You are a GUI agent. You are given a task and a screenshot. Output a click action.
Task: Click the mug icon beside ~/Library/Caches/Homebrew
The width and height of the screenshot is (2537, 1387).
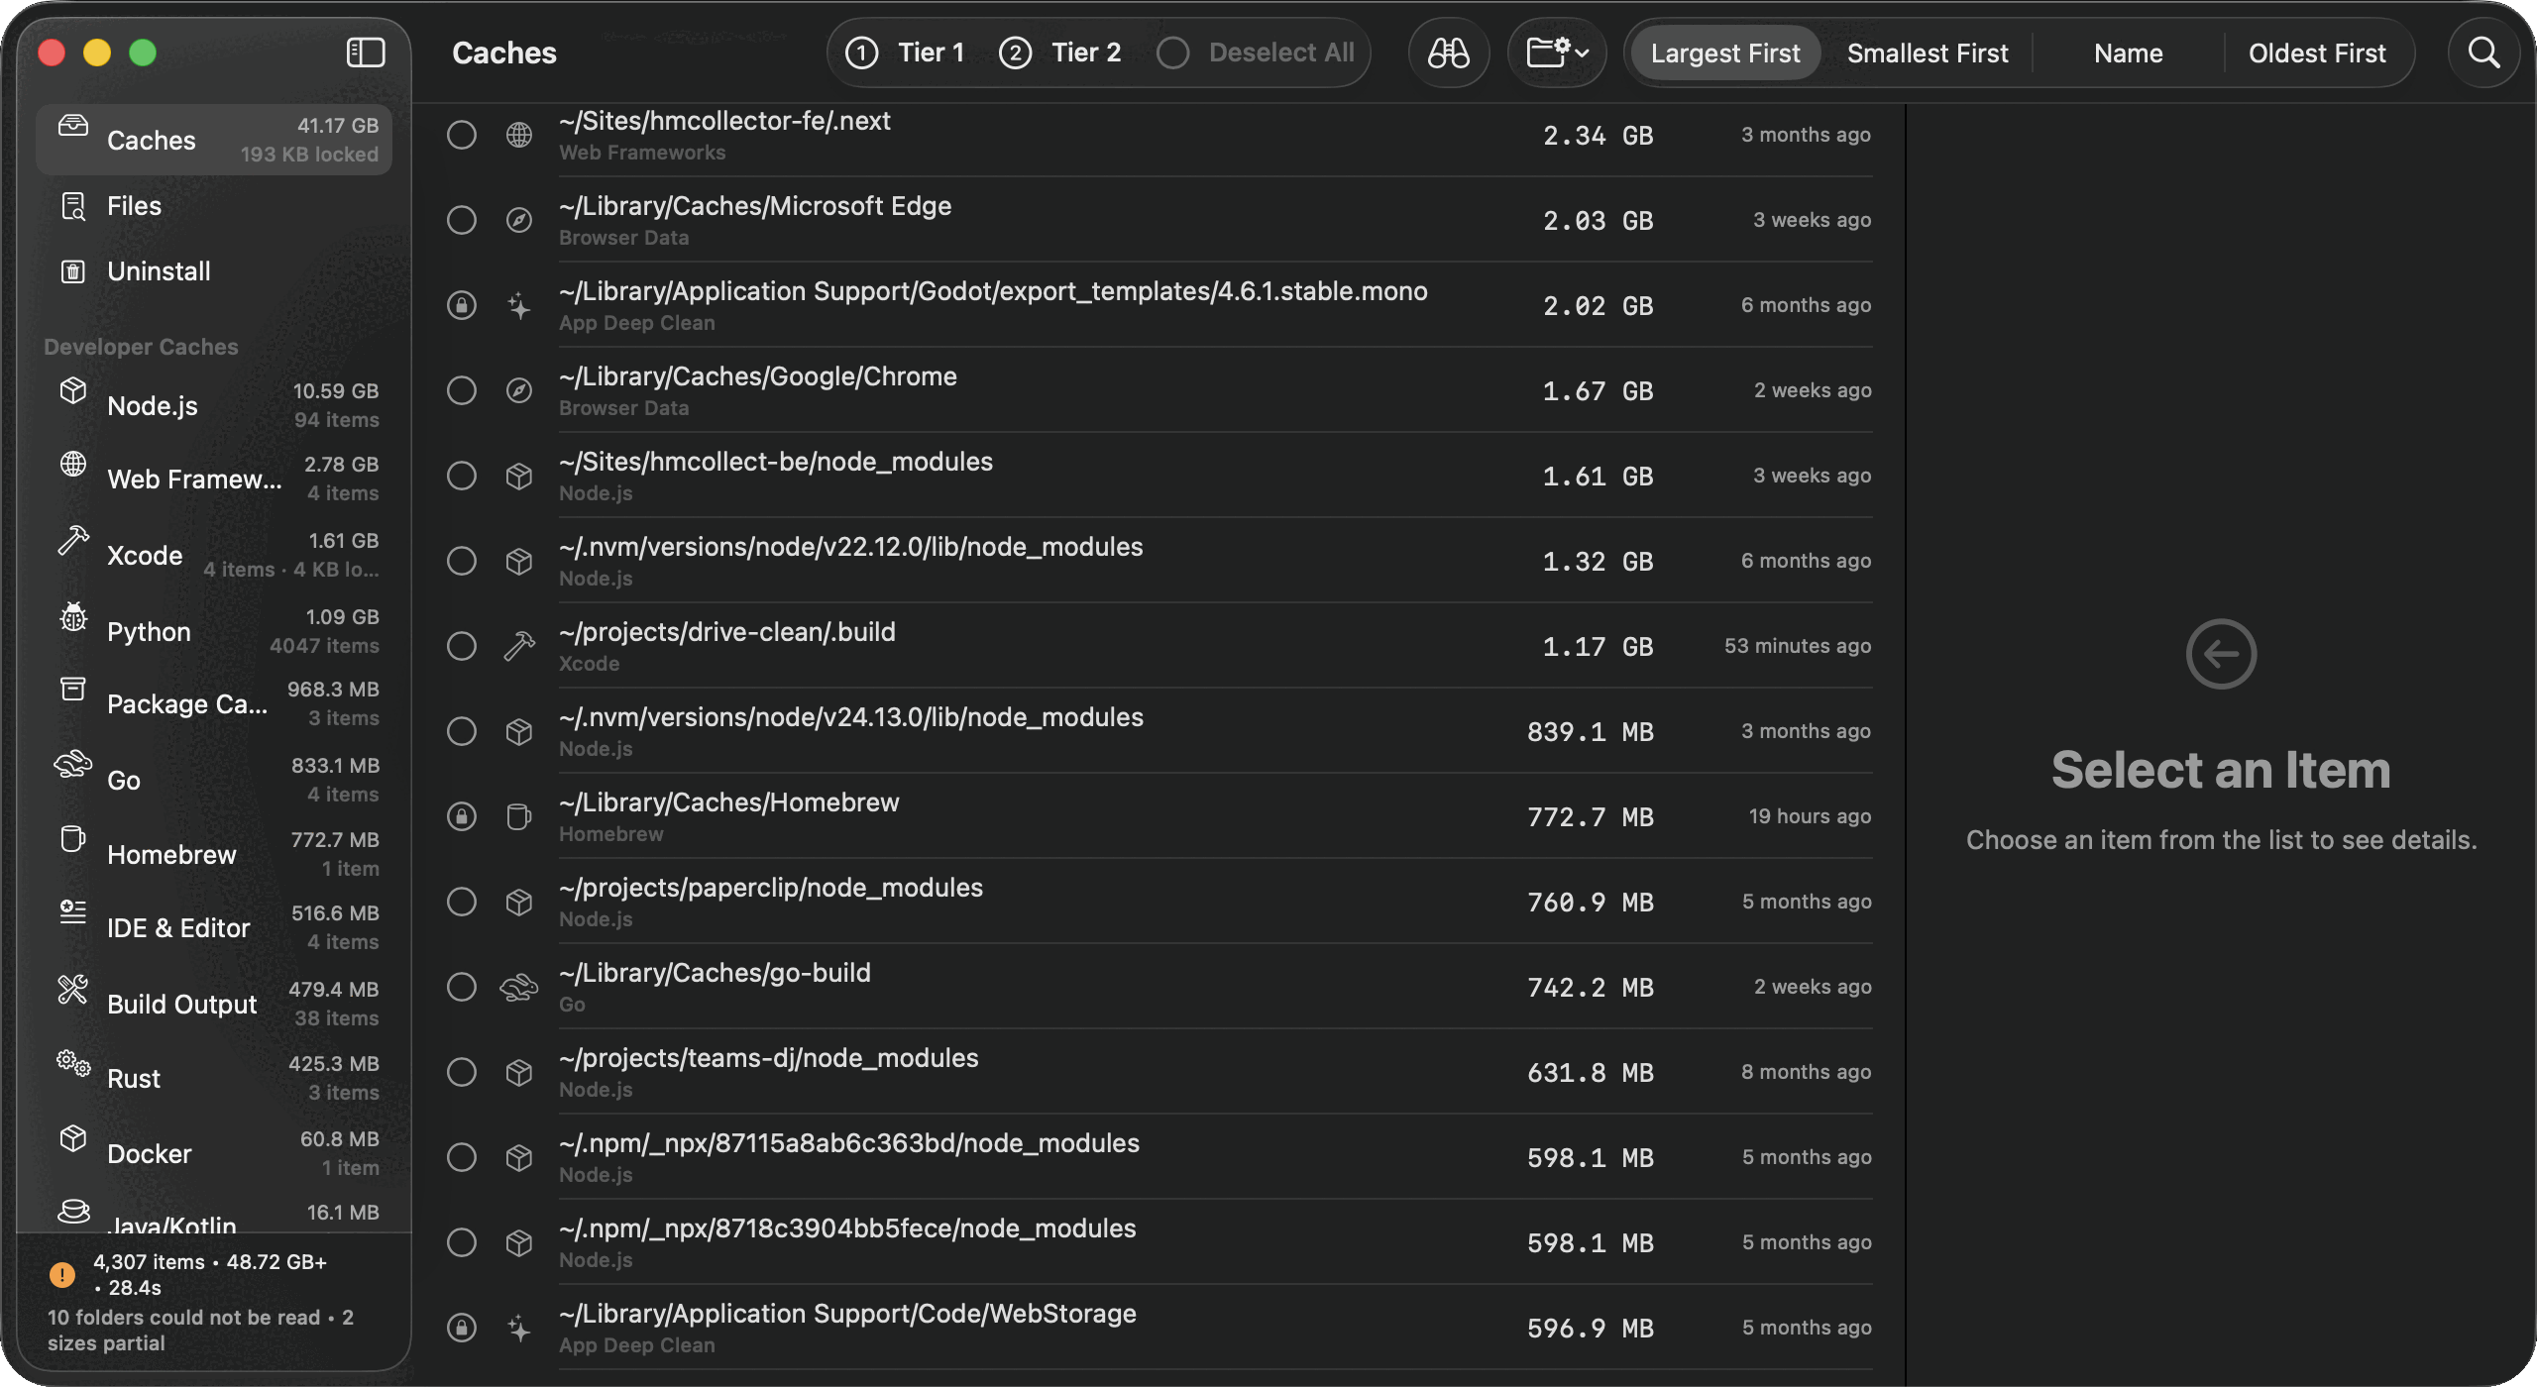519,816
